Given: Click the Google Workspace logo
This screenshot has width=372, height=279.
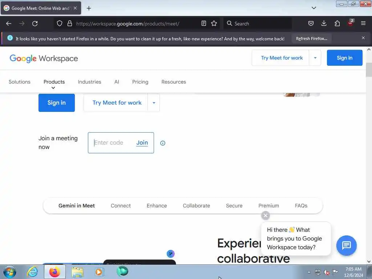Looking at the screenshot, I should (44, 58).
